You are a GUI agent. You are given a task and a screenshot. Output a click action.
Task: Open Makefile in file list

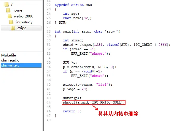pos(9,55)
